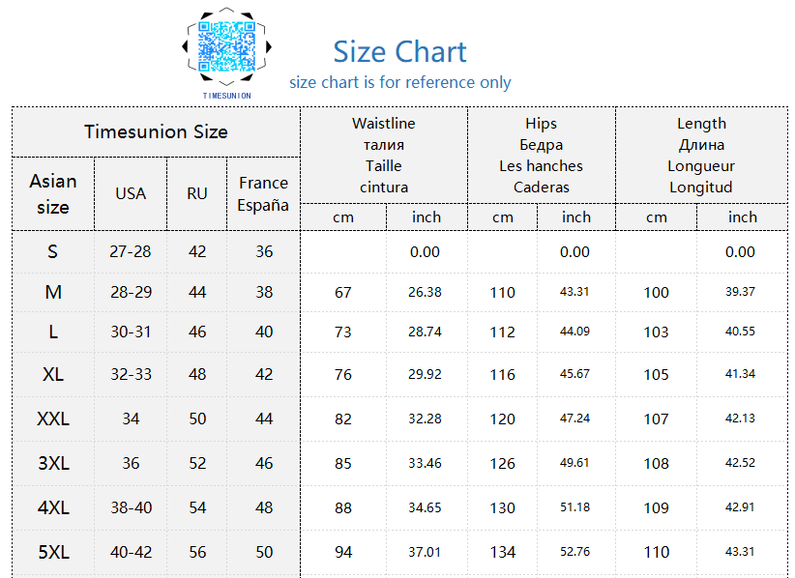
Task: Click the USA column header
Action: 131,194
